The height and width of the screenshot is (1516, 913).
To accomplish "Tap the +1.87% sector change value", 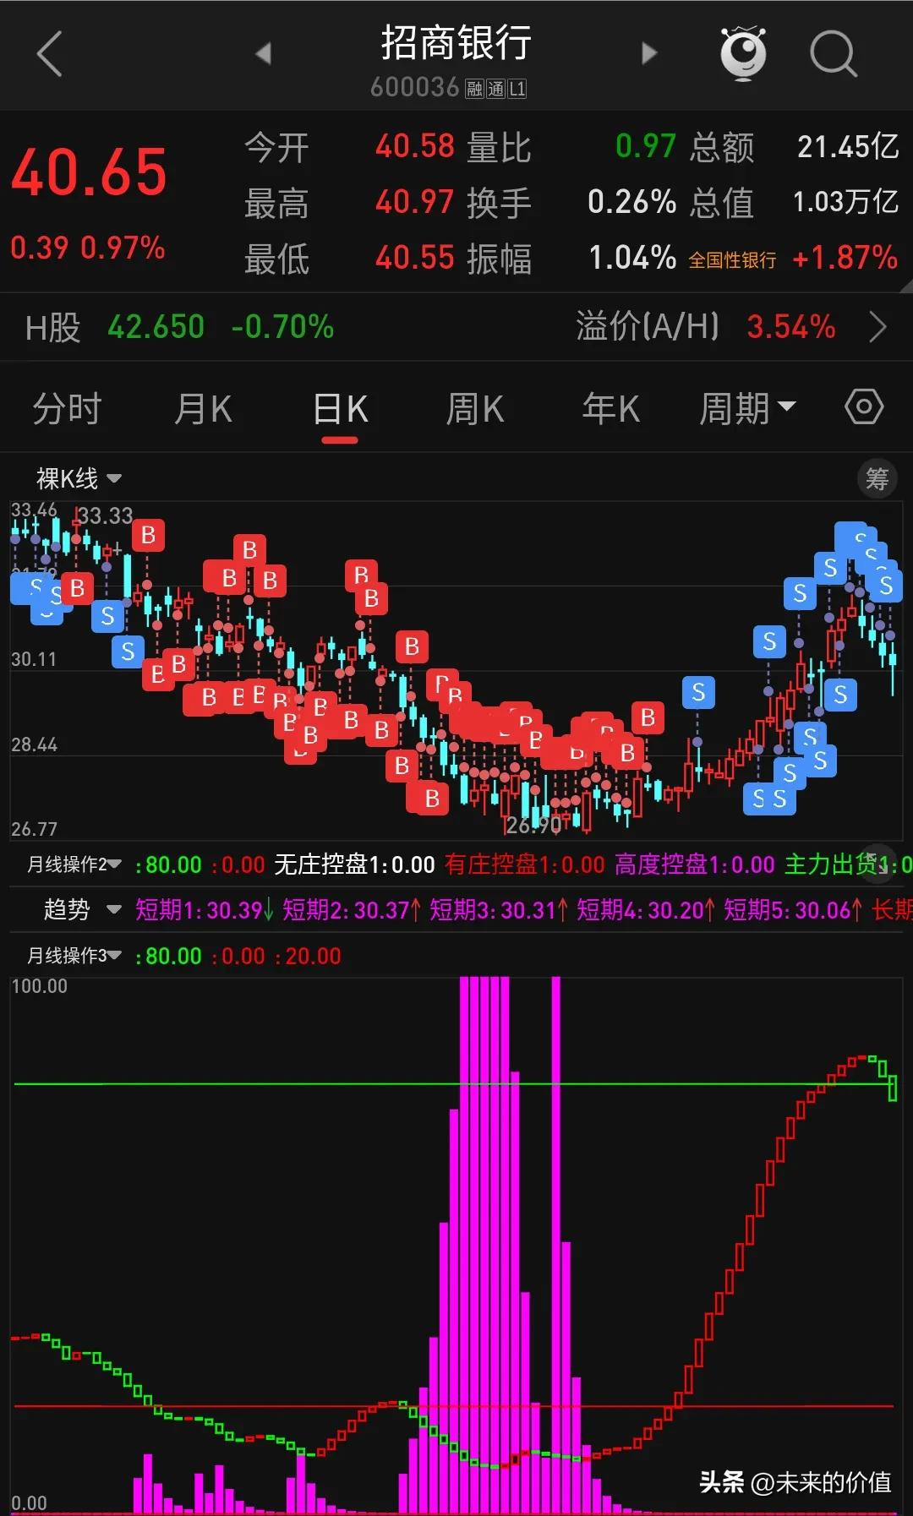I will point(845,258).
